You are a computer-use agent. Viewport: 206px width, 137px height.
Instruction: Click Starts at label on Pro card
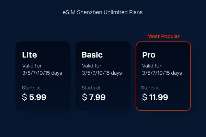click(151, 88)
